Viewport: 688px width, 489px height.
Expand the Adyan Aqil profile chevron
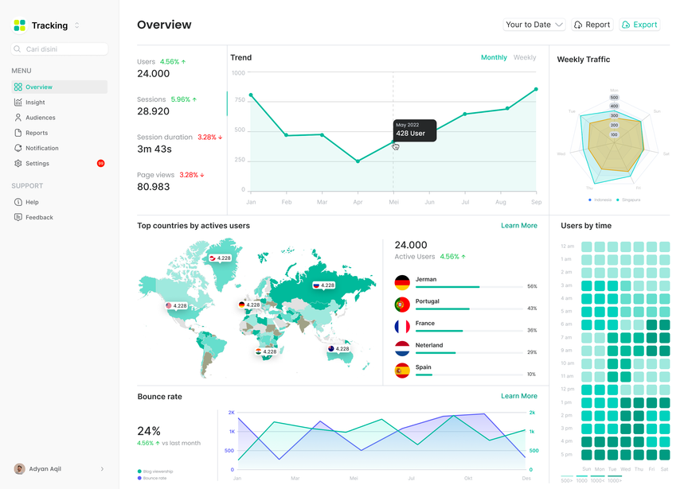102,469
